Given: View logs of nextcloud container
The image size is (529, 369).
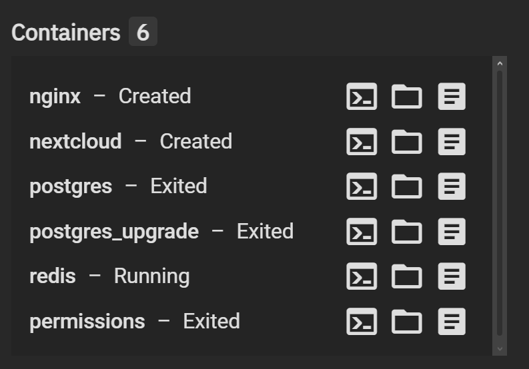Looking at the screenshot, I should (x=452, y=141).
